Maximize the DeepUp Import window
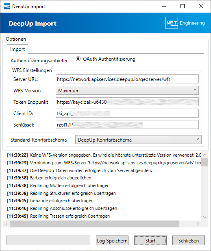This screenshot has width=211, height=251. (183, 6)
